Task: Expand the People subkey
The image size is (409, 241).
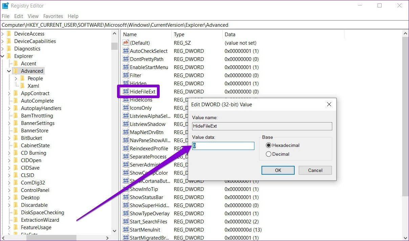Action: (16, 79)
